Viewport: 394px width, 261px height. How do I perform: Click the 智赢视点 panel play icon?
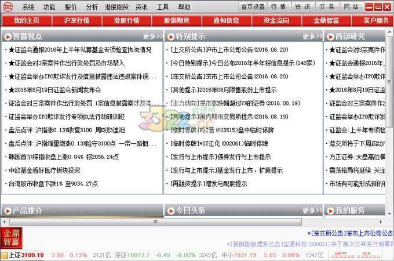8,37
